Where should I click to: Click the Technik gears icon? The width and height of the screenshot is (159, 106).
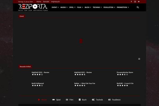point(93,100)
